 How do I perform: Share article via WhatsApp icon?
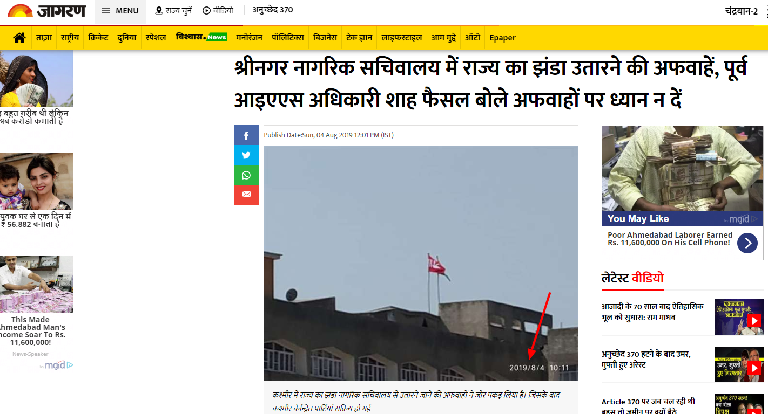click(x=246, y=175)
